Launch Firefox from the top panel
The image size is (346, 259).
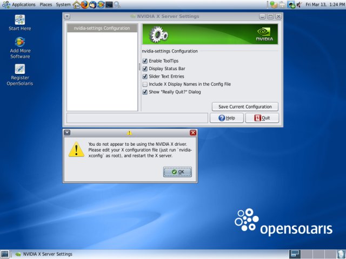tap(84, 4)
